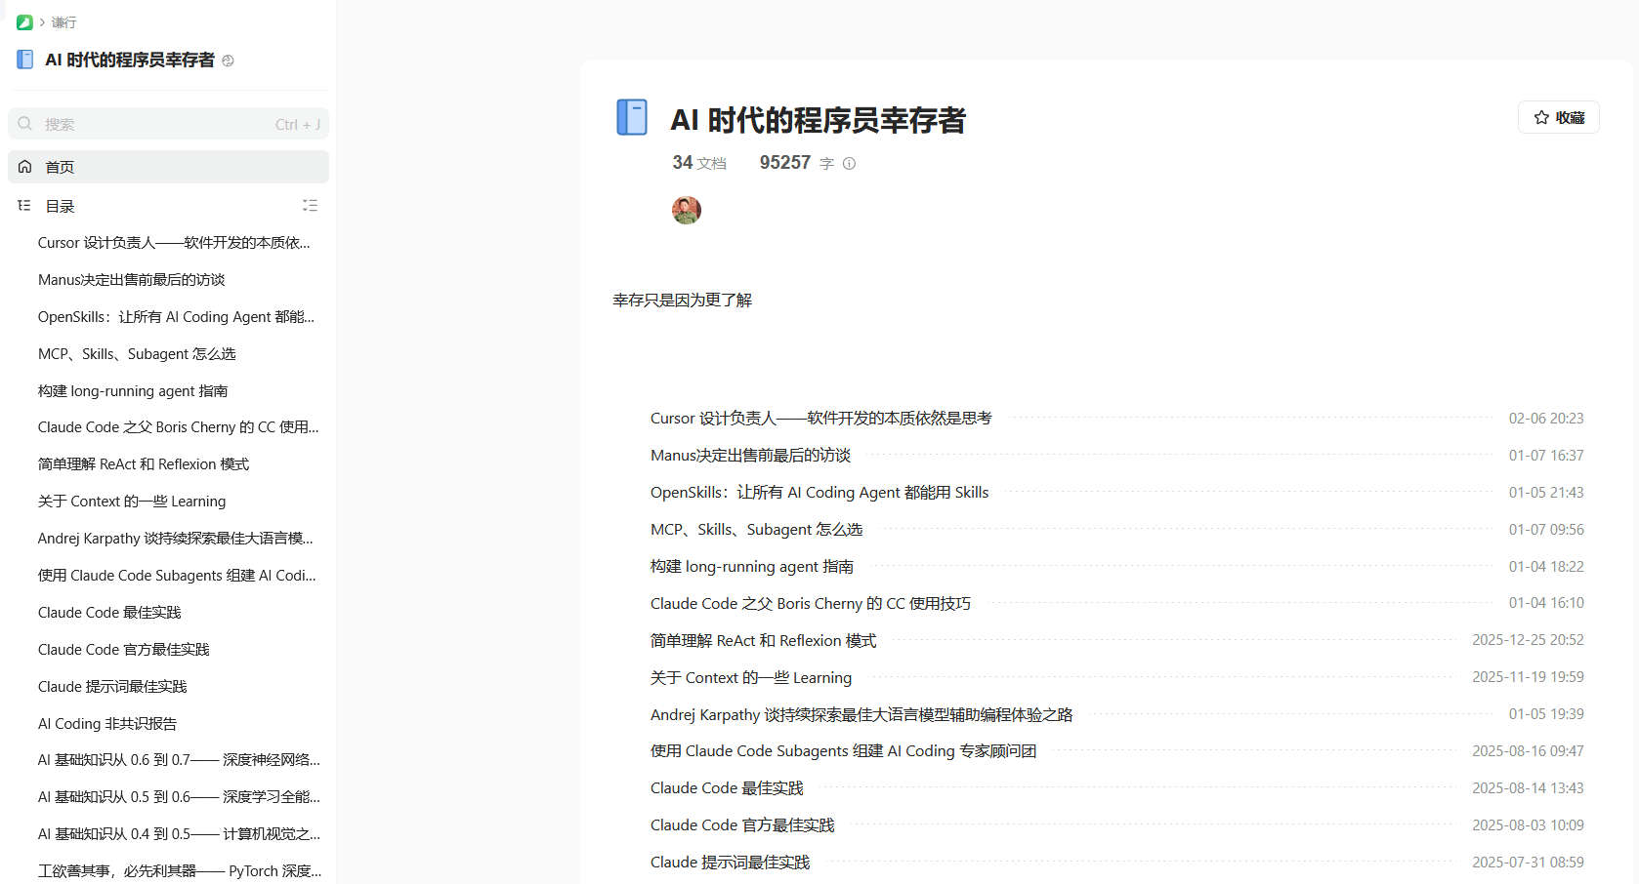Click the star icon in 收藏 button
This screenshot has width=1639, height=884.
click(x=1541, y=117)
